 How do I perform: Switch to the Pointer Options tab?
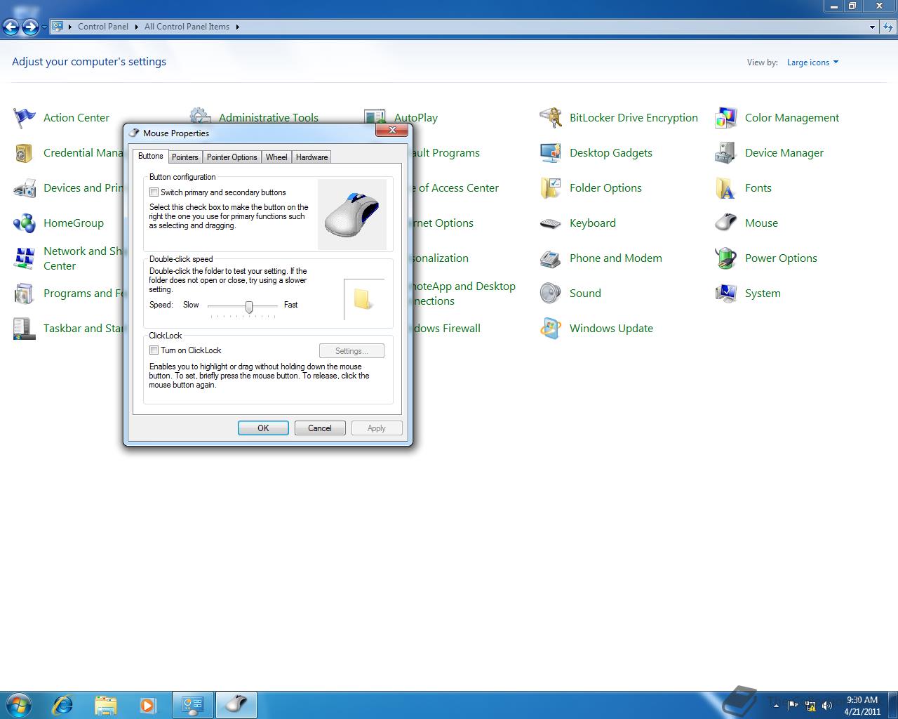232,157
